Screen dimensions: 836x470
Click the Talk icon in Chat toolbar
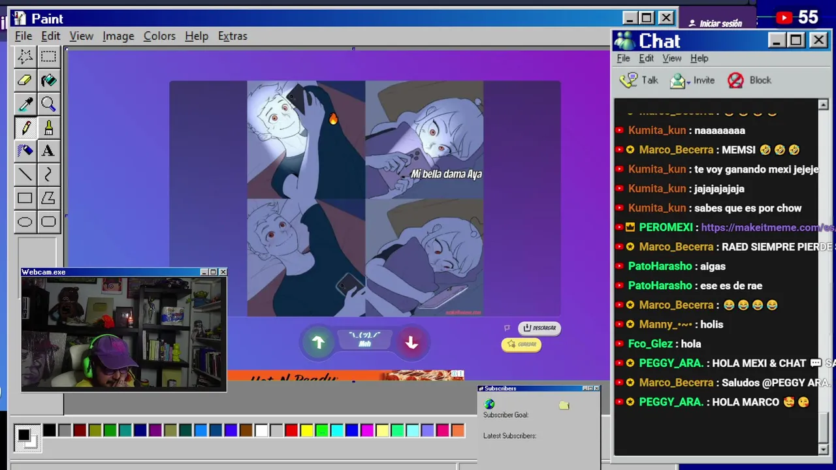point(628,80)
